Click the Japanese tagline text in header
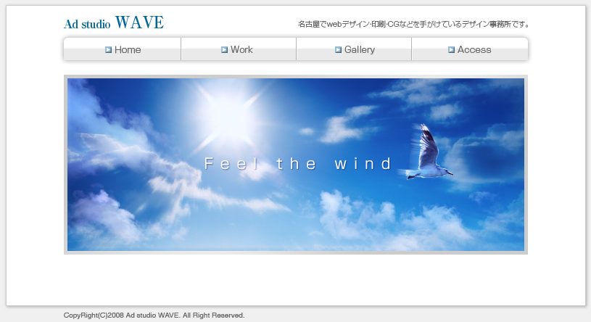Viewport: 591px width, 322px height. coord(413,25)
